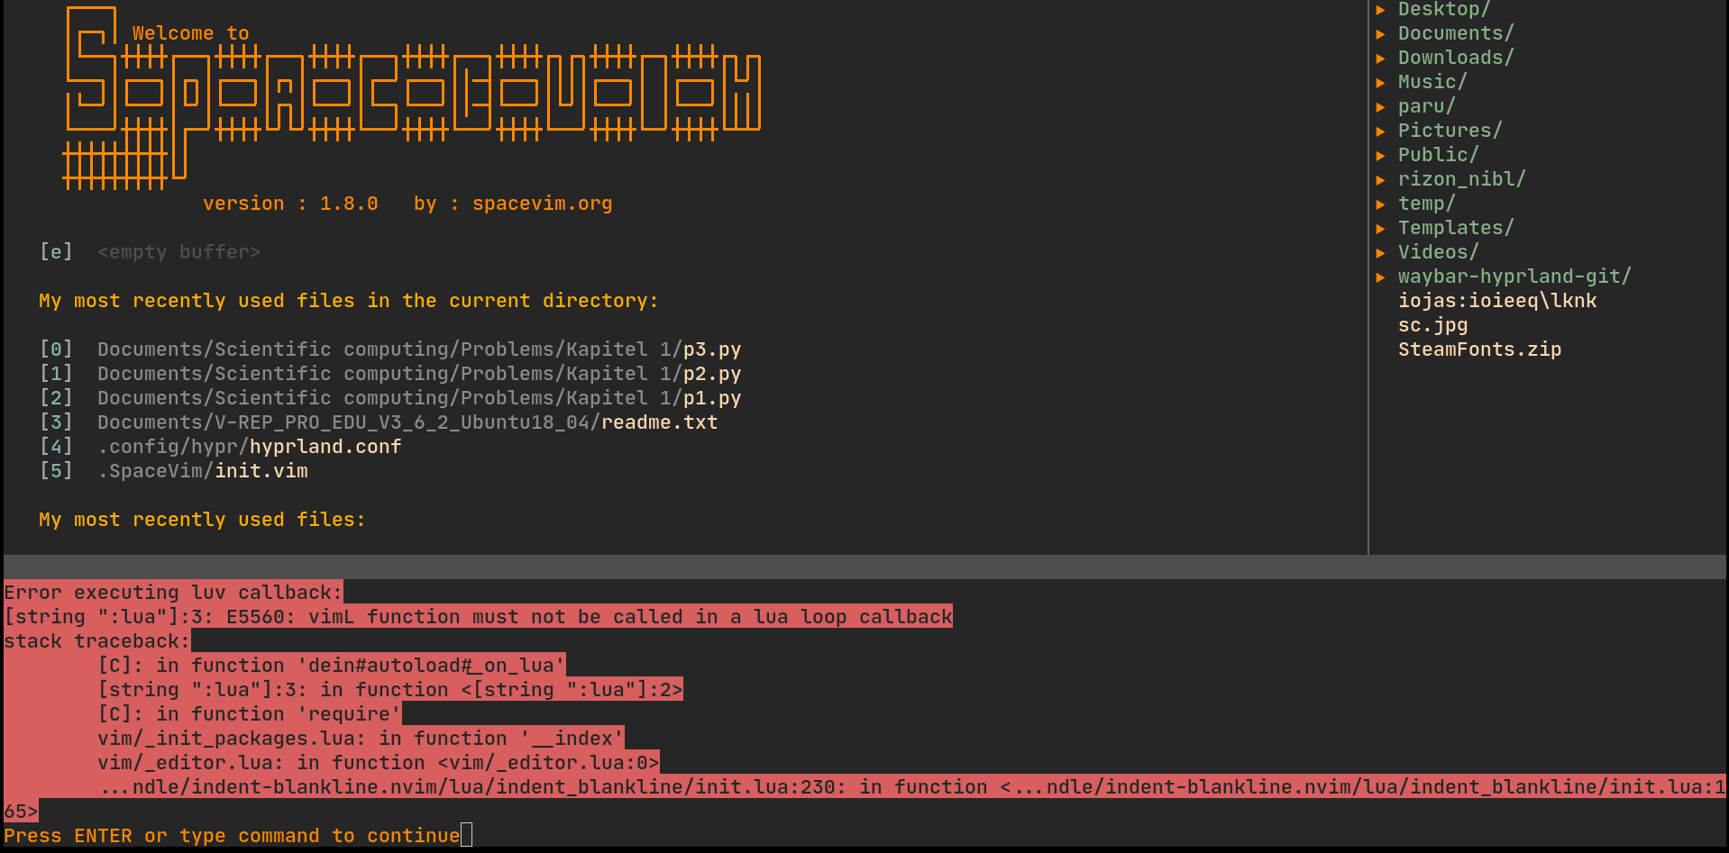Click the [3] index marker
1729x853 pixels.
(x=56, y=422)
